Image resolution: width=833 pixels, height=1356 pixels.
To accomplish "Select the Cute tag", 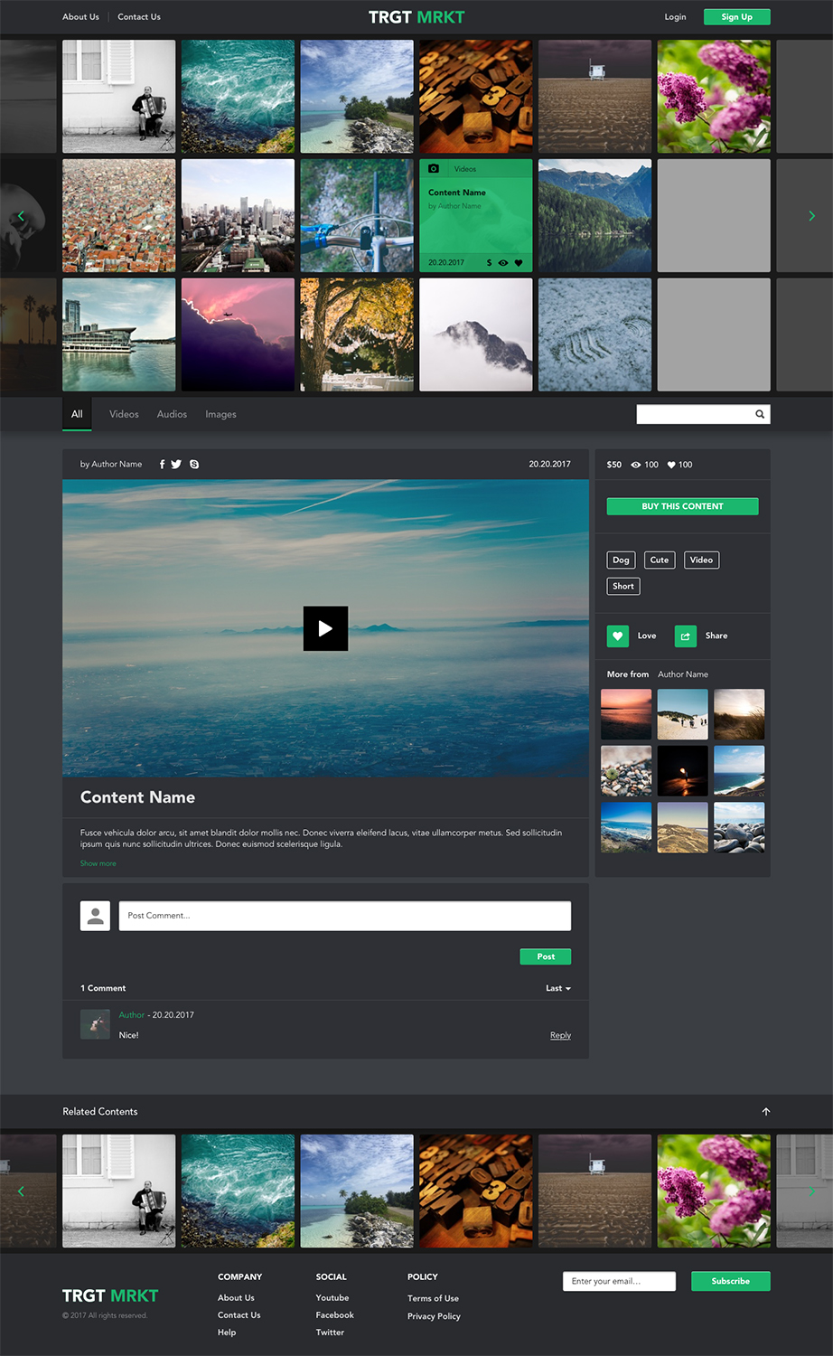I will point(660,560).
